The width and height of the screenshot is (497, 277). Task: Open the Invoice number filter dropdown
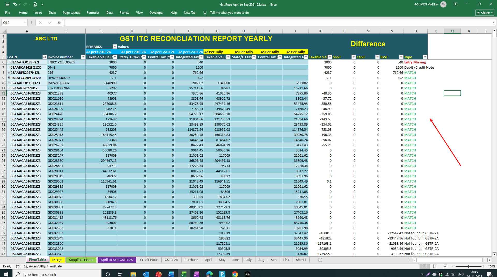coord(83,57)
